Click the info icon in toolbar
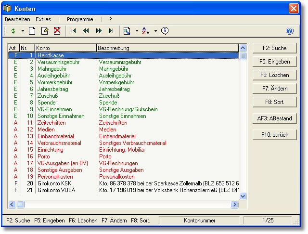Image resolution: width=308 pixels, height=234 pixels. pos(165,31)
